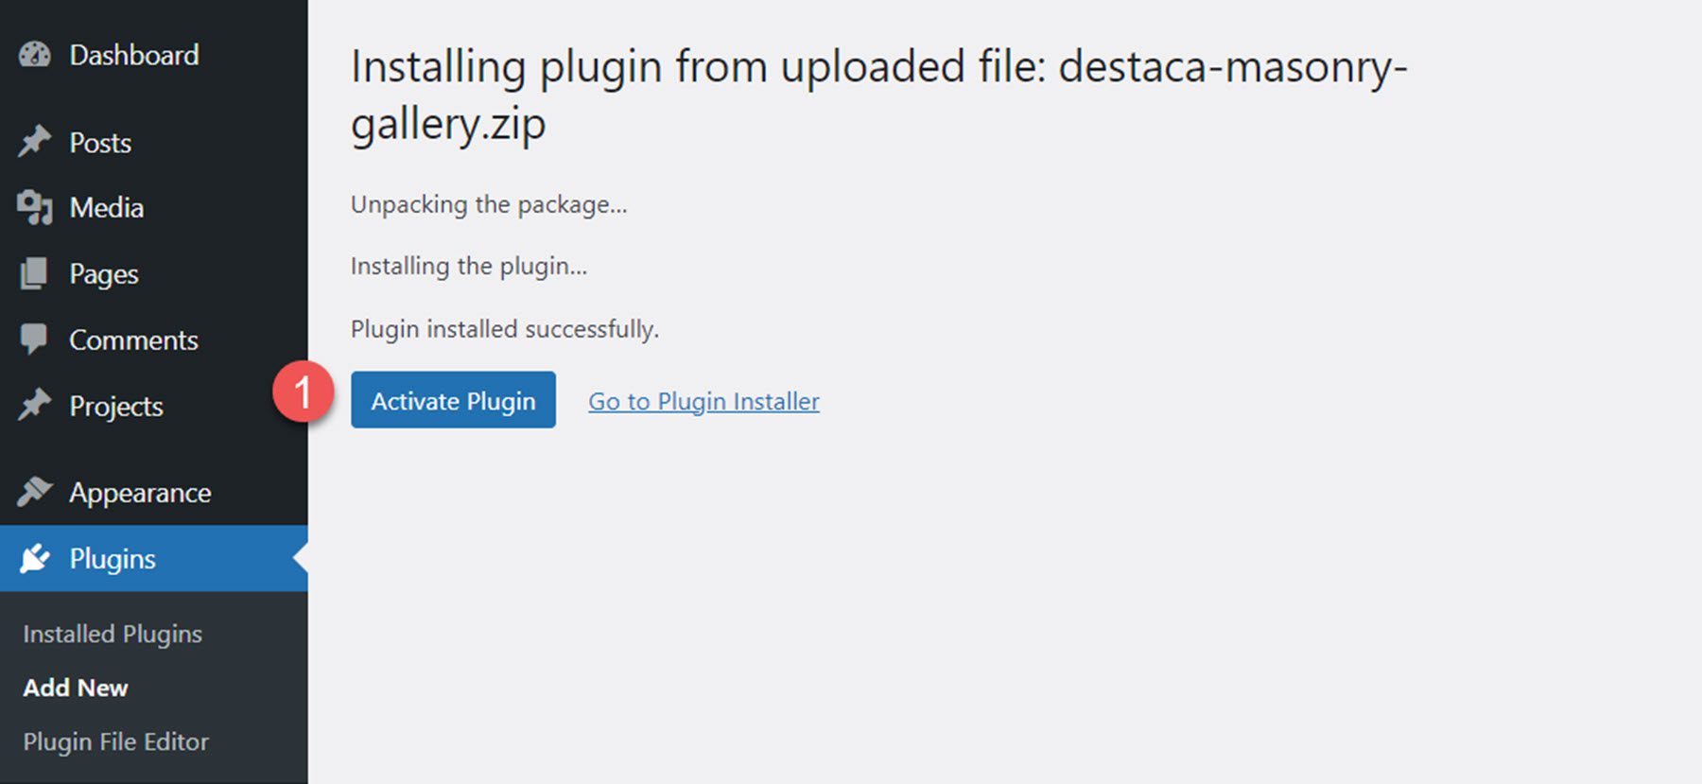Select Add New in Plugins submenu

coord(76,688)
